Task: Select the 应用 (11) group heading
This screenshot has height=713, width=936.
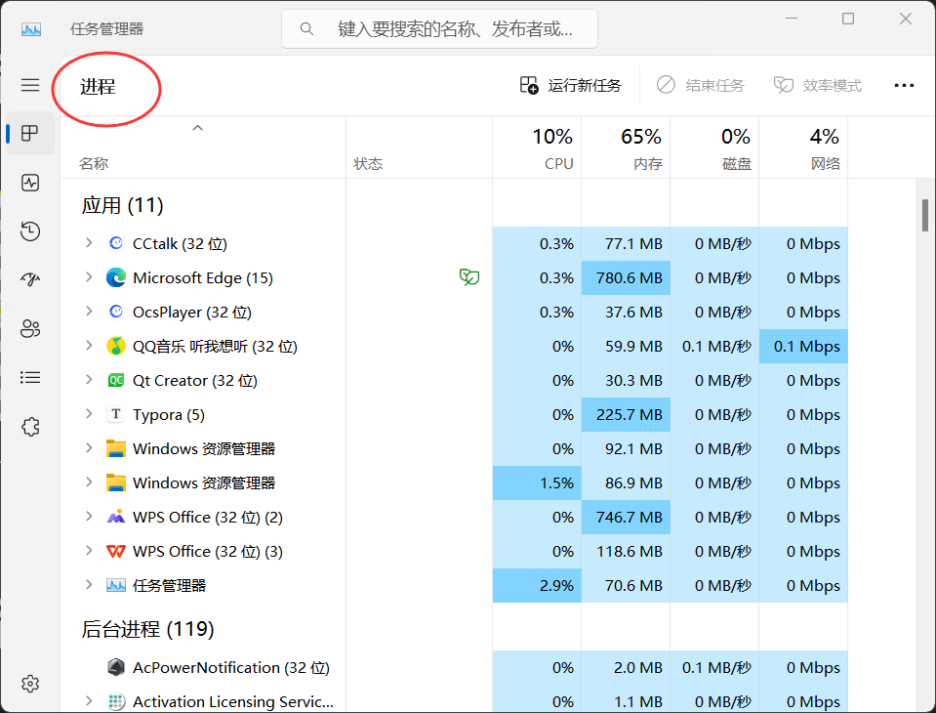Action: [x=122, y=205]
